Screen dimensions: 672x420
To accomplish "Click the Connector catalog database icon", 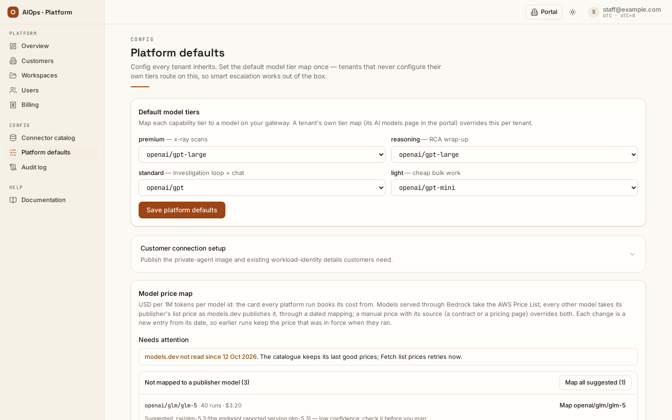I will pyautogui.click(x=13, y=138).
